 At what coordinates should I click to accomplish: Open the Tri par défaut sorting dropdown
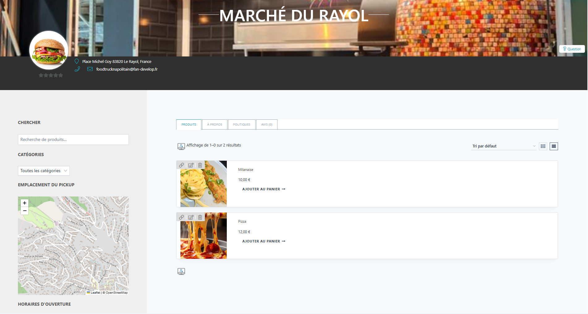pos(504,146)
